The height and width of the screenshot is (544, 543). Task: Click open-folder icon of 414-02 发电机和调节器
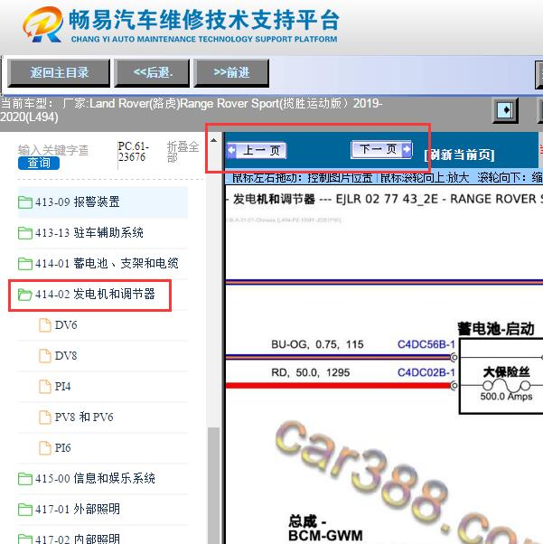click(25, 295)
